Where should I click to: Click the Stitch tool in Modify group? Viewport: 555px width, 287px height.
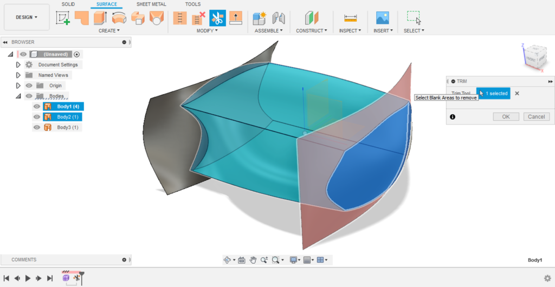point(180,18)
